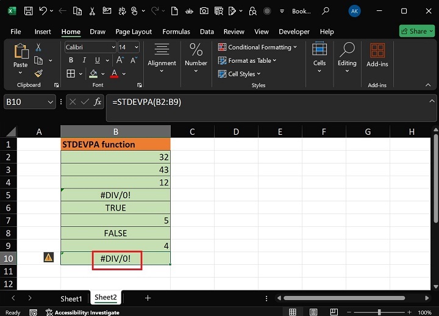Add new sheet with plus icon
The image size is (439, 316).
coord(148,298)
